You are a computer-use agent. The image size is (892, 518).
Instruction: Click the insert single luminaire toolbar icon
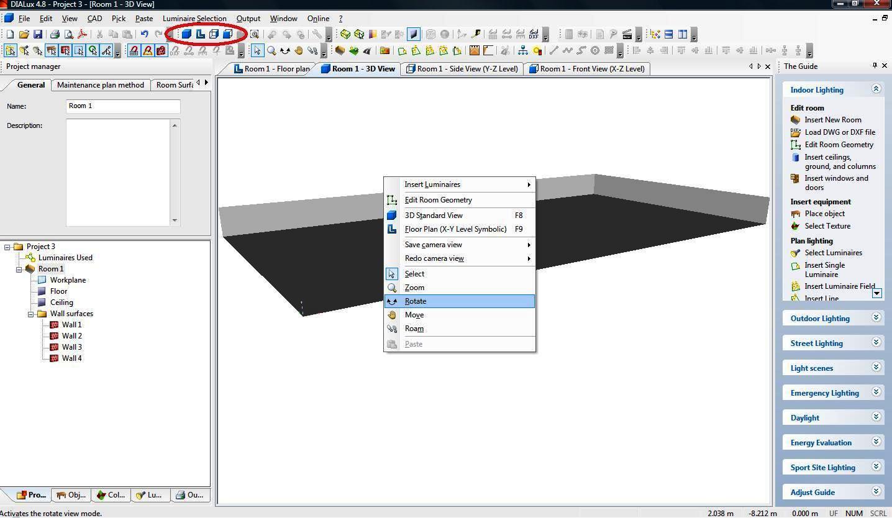click(402, 50)
